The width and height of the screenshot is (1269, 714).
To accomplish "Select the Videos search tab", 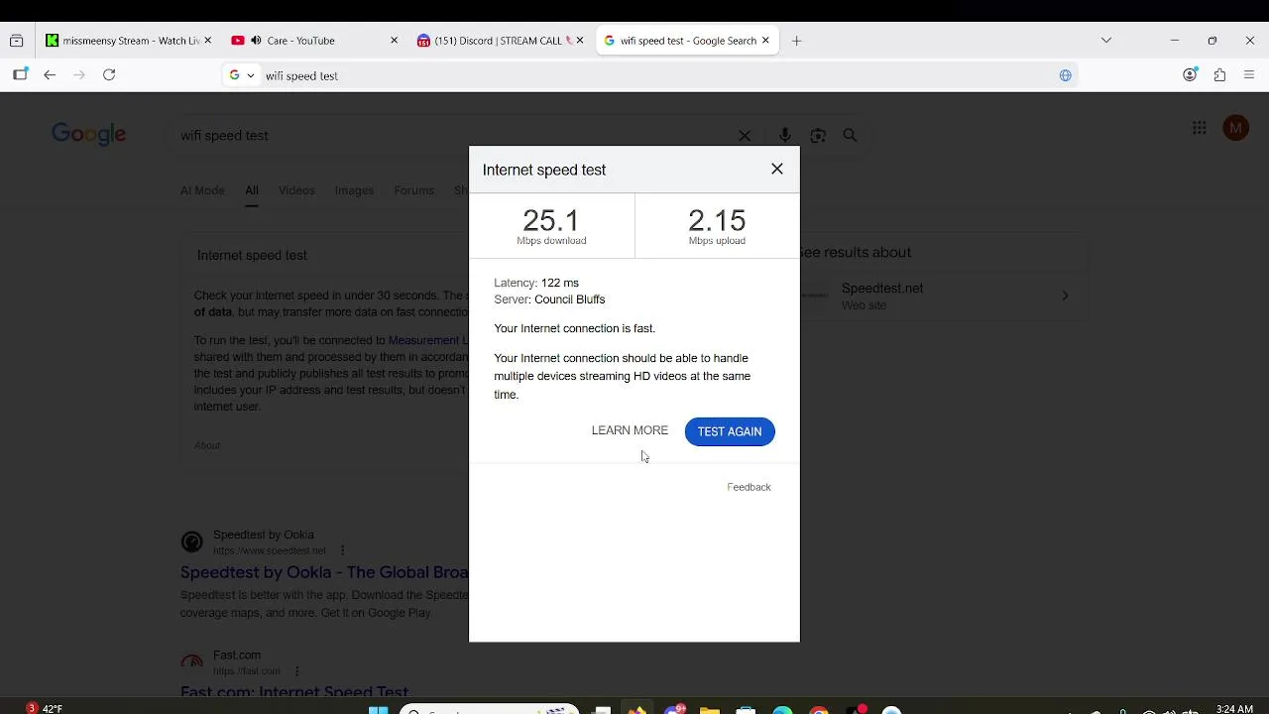I will (296, 190).
